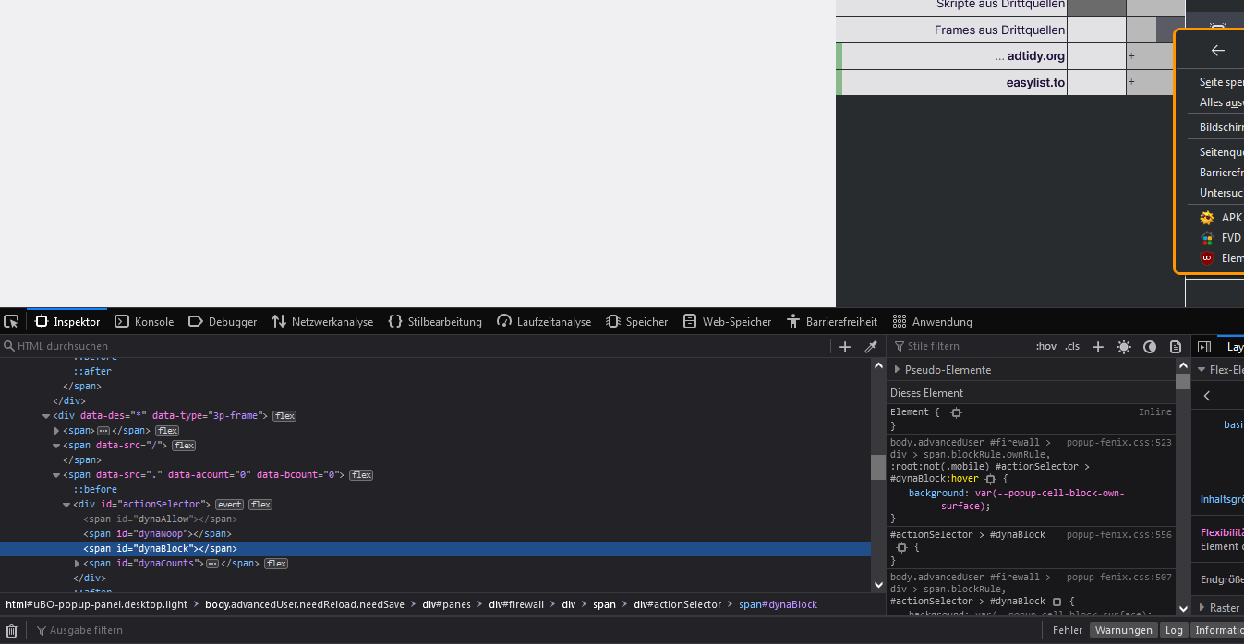1244x644 pixels.
Task: Click the HTML durchsuchen search field
Action: [x=416, y=347]
